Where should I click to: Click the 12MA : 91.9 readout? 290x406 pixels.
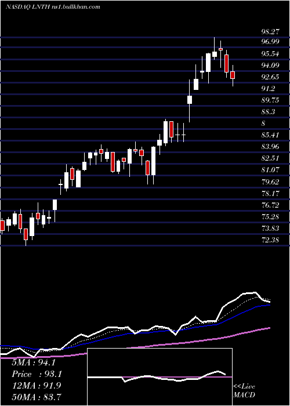tap(36, 385)
